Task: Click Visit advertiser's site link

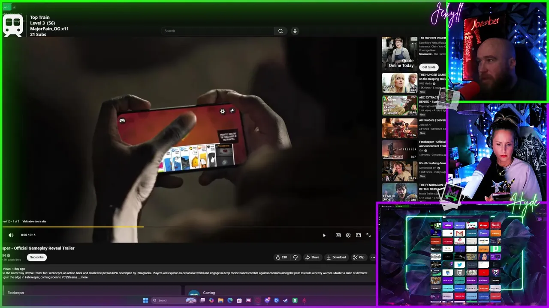Action: click(34, 221)
